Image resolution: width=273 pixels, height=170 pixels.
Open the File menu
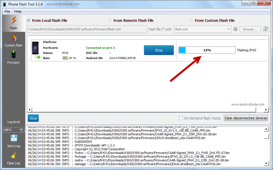[x=7, y=11]
